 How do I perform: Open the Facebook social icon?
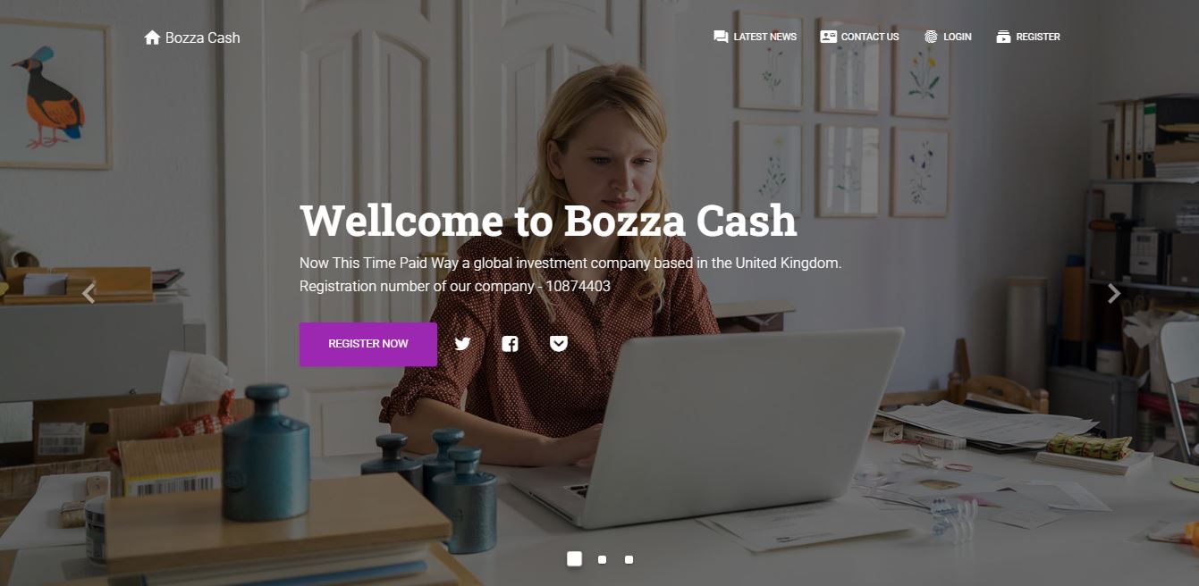(510, 344)
